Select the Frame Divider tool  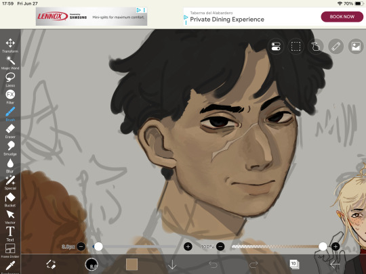coord(10,251)
